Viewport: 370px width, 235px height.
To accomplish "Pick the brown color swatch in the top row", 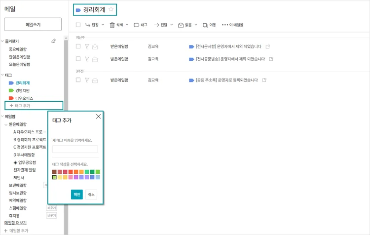I will [x=55, y=172].
